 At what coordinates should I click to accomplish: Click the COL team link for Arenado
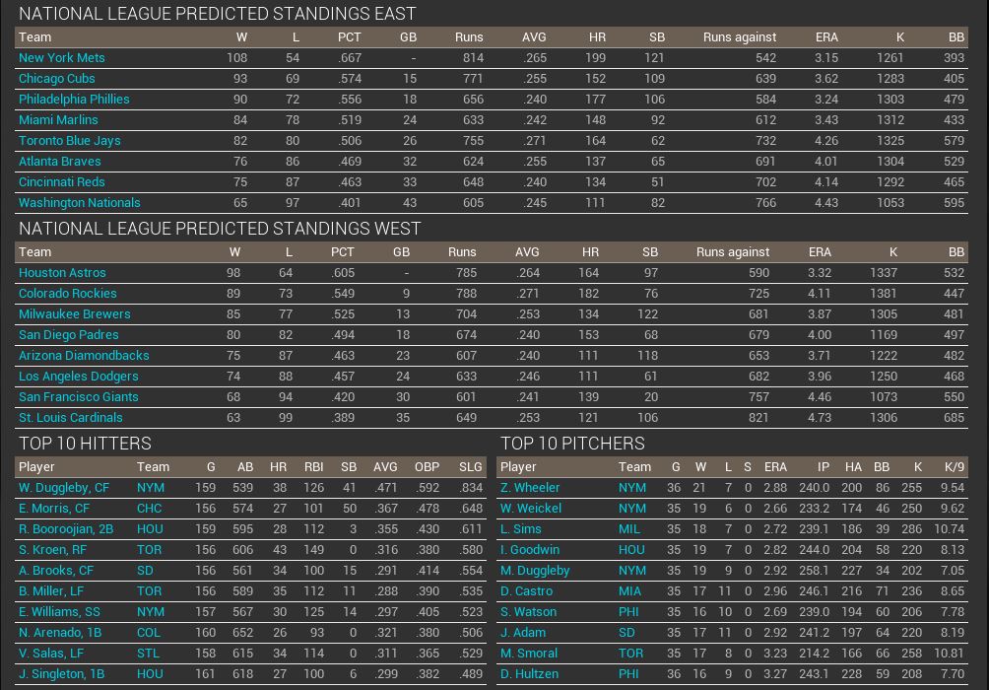pyautogui.click(x=148, y=633)
